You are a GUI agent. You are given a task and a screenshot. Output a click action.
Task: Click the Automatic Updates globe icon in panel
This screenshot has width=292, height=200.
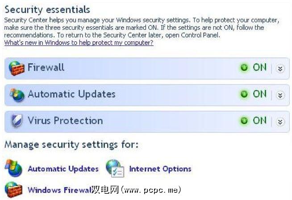pos(17,95)
